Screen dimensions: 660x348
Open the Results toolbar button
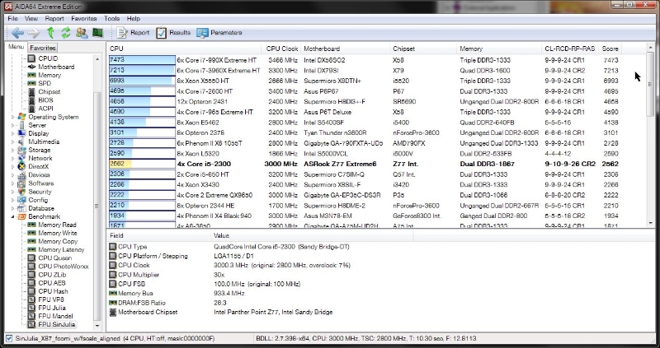pyautogui.click(x=173, y=33)
